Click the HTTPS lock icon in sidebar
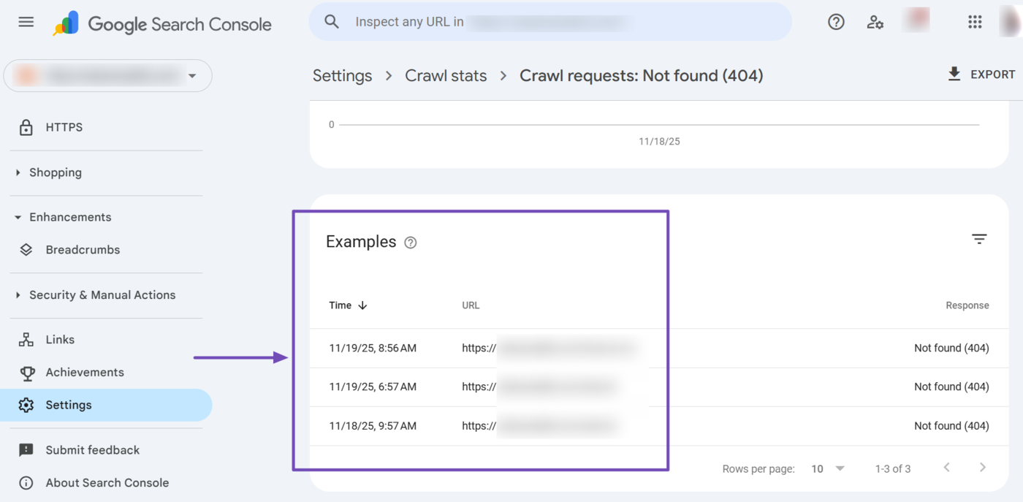Screen dimensions: 1023x502 point(26,127)
